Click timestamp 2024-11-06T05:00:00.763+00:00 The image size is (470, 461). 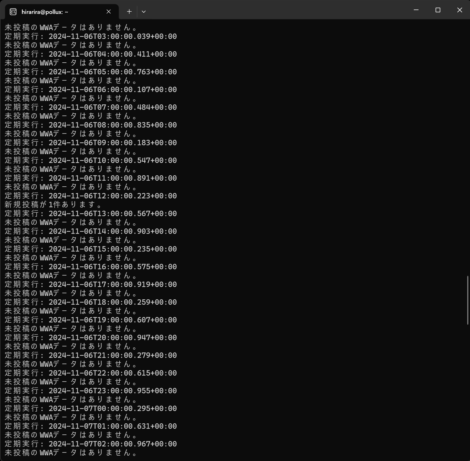(113, 72)
